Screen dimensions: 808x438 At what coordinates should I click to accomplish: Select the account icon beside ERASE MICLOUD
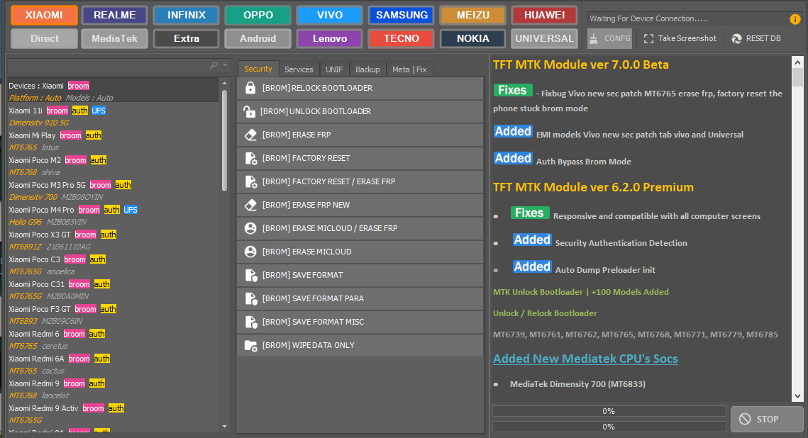pos(252,252)
